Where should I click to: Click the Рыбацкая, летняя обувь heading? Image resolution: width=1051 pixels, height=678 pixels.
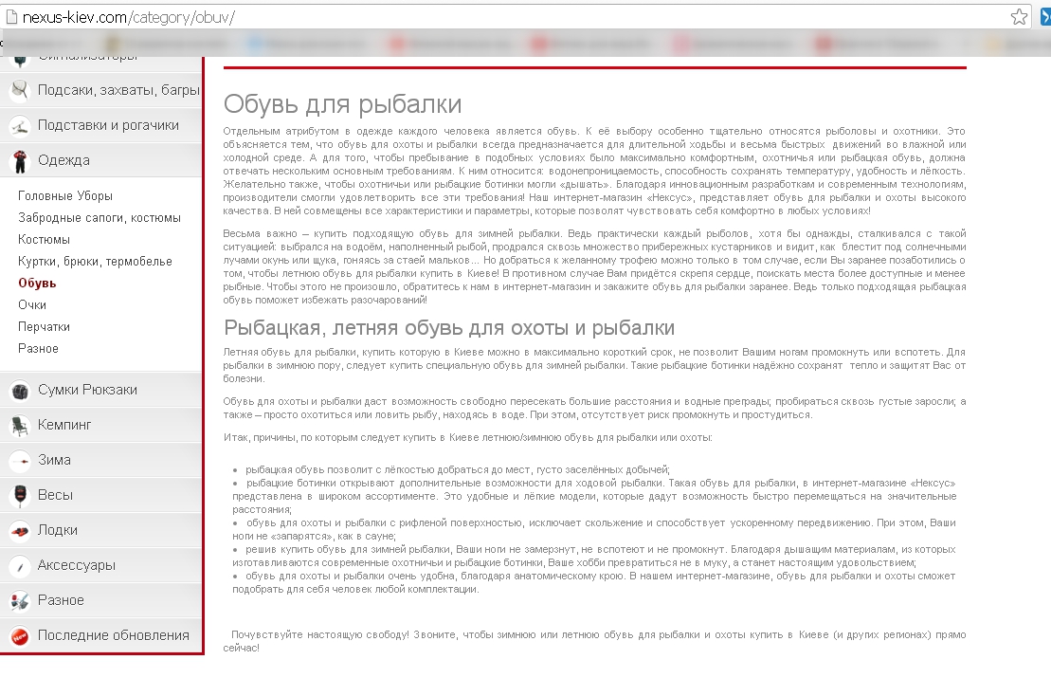point(449,327)
